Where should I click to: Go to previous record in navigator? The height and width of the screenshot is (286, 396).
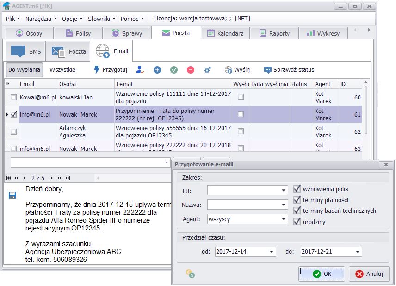pos(24,178)
